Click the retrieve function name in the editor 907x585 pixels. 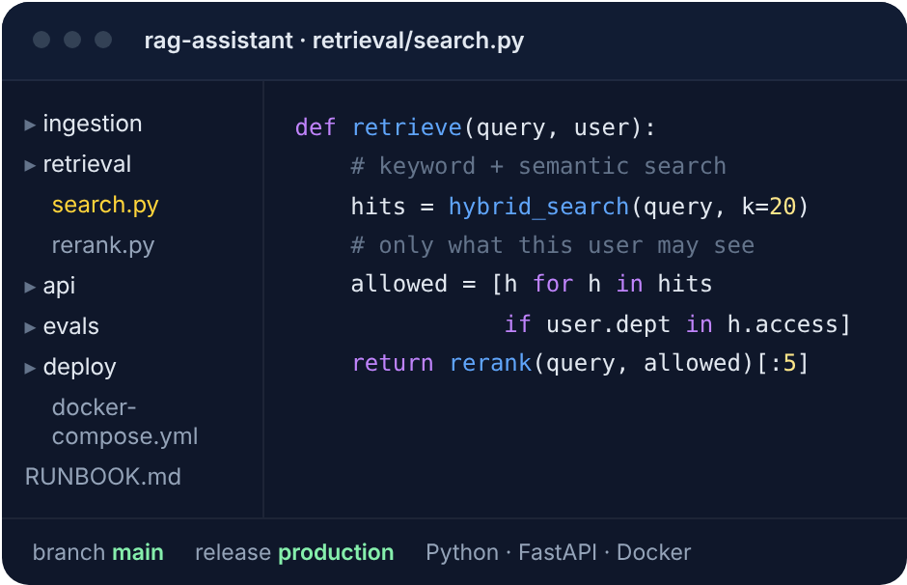(407, 127)
